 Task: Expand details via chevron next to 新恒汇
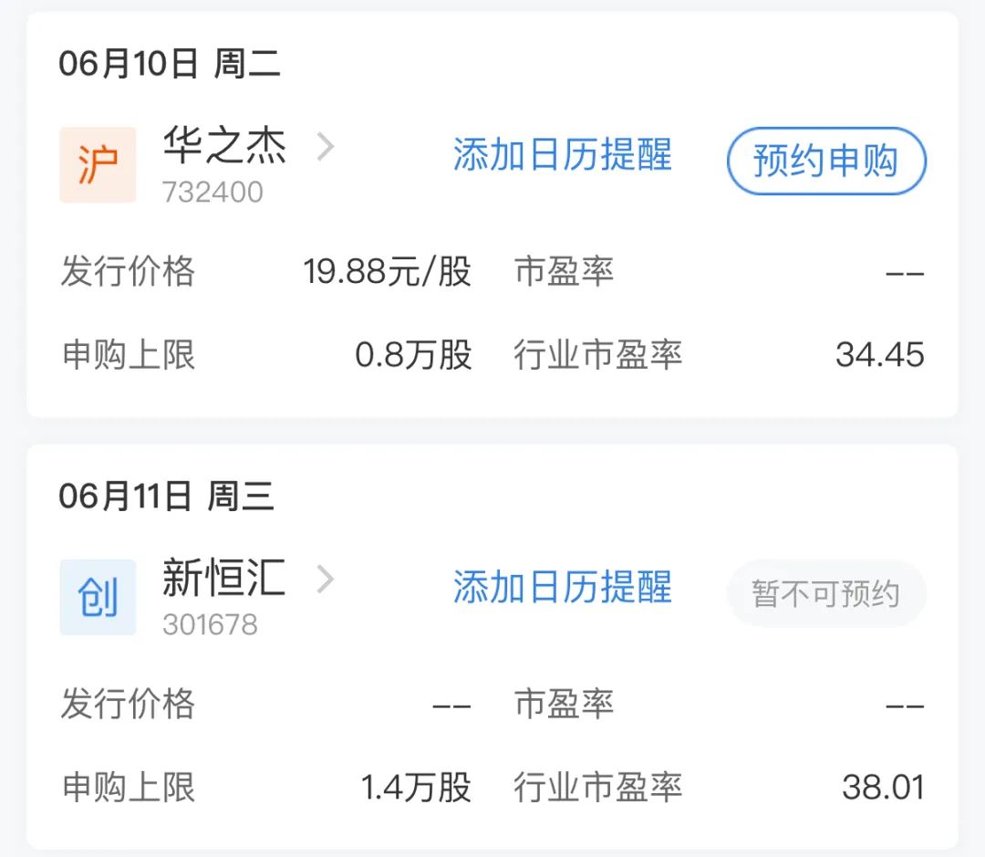(326, 580)
